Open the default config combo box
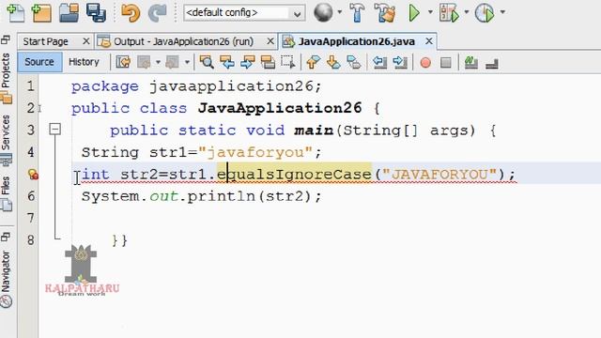 coord(244,12)
